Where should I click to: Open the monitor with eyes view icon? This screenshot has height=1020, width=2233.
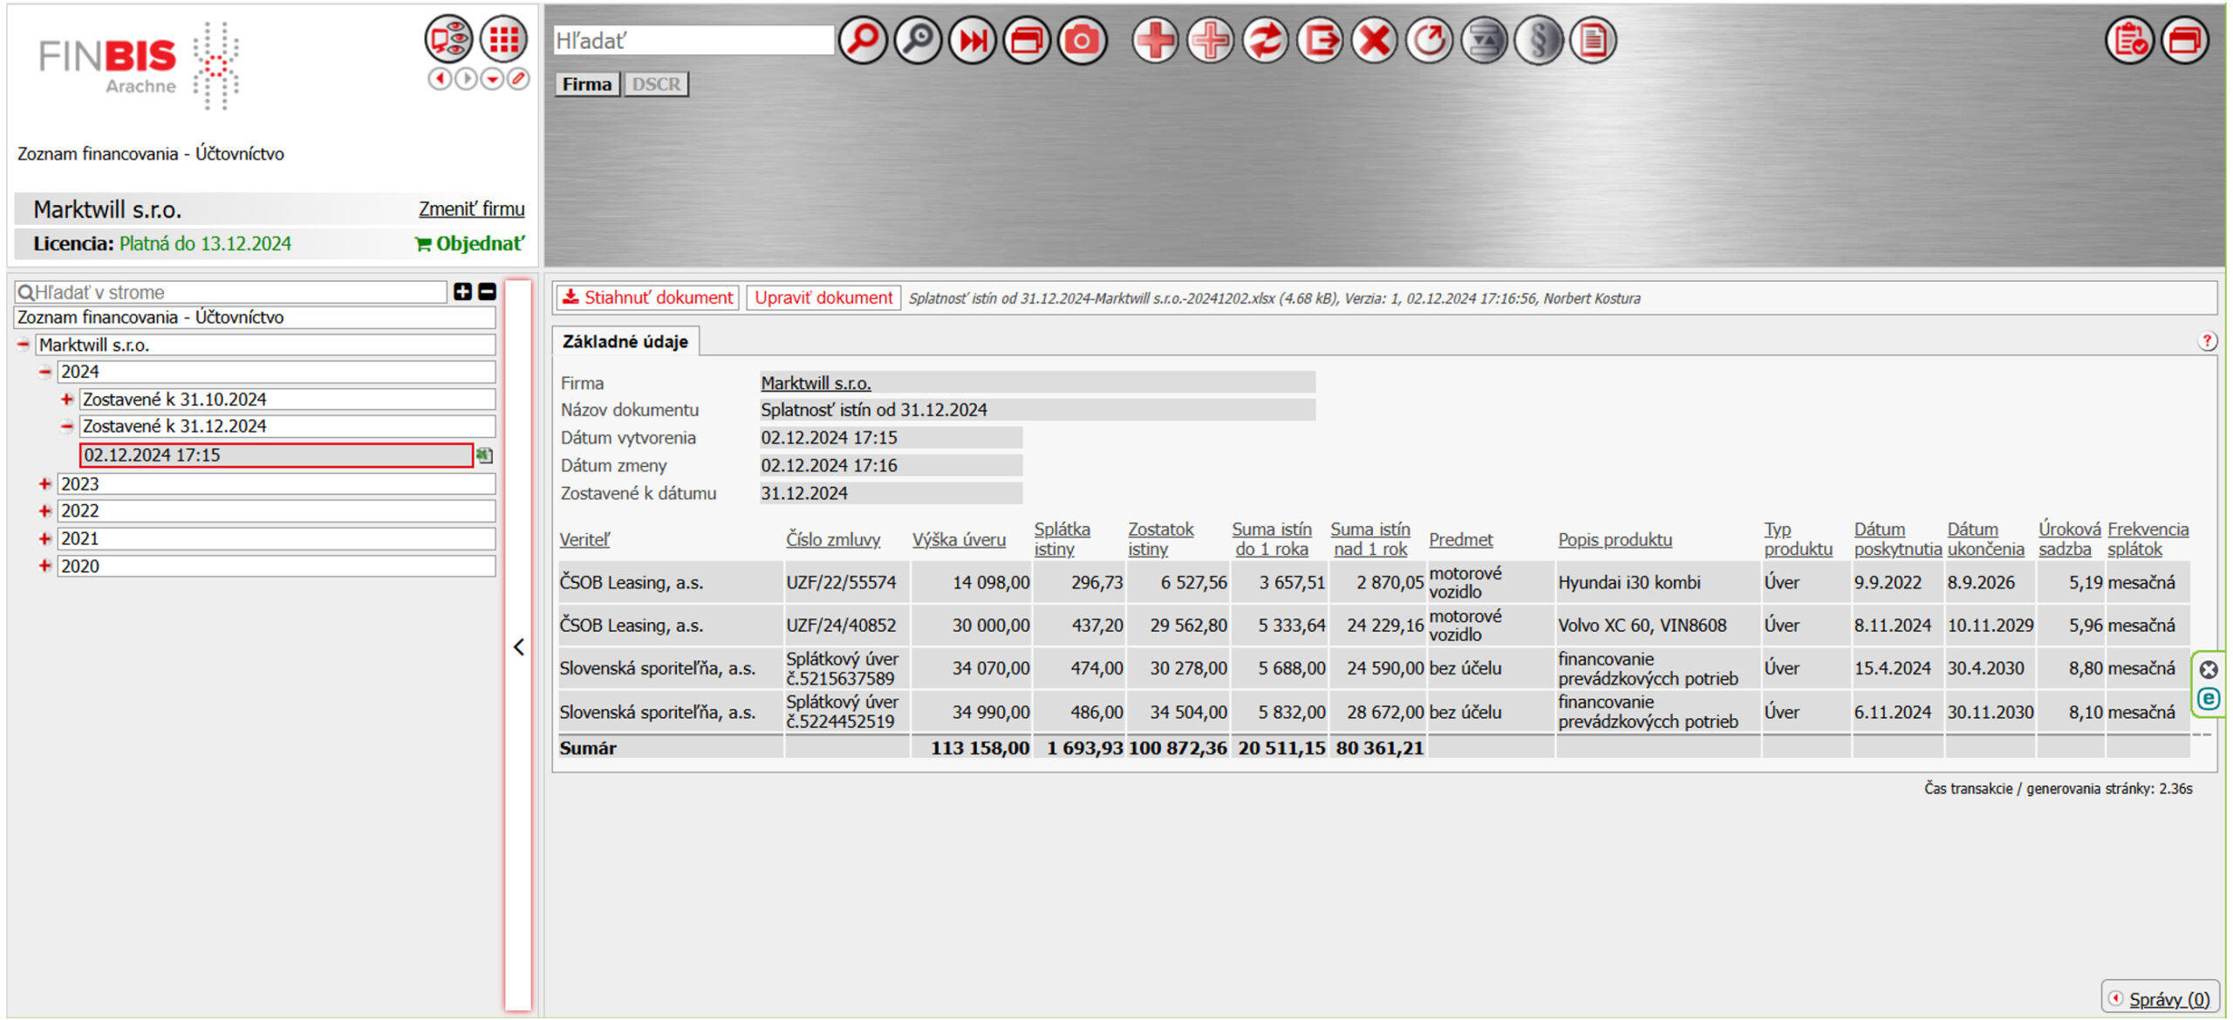point(448,39)
